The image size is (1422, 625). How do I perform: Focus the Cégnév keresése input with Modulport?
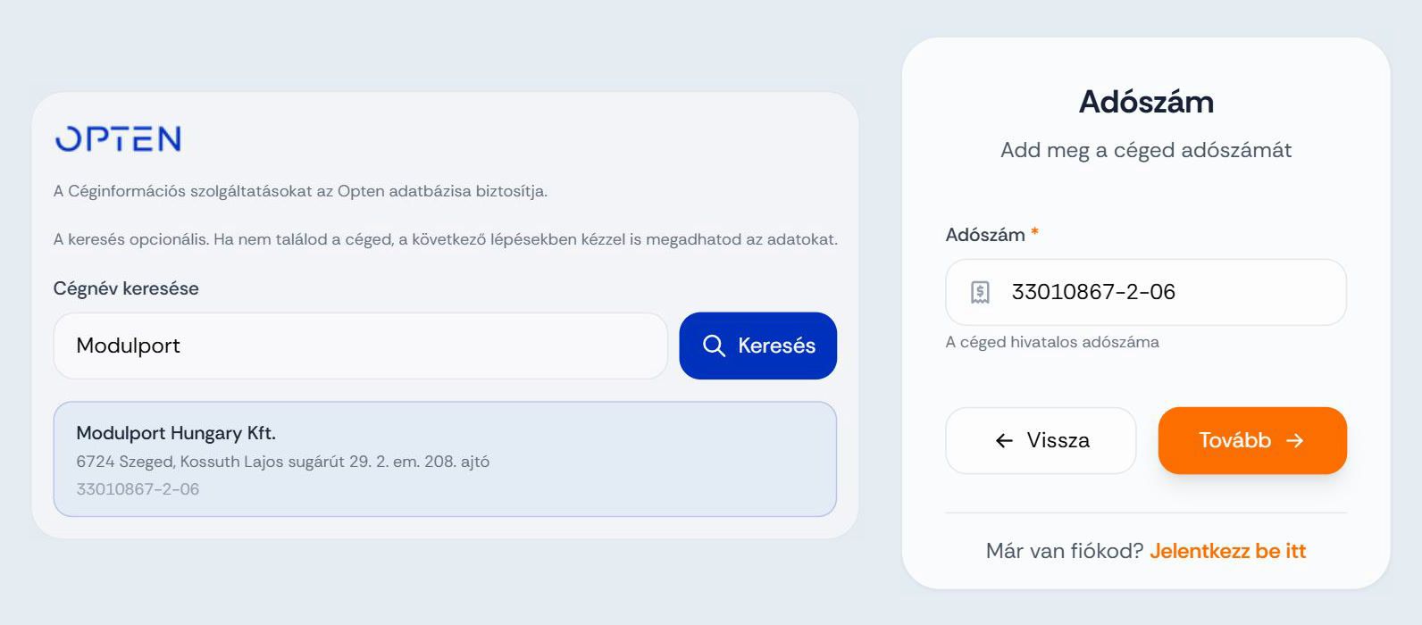coord(361,346)
